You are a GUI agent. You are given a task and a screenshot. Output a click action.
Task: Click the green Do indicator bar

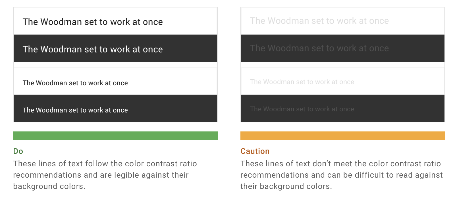(115, 136)
